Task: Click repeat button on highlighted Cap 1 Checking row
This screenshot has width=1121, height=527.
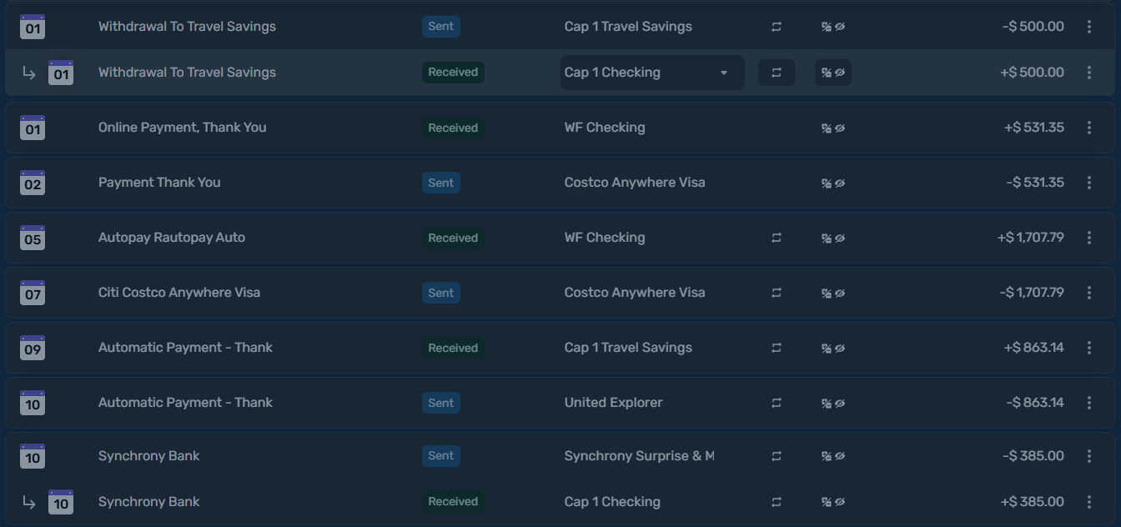Action: (x=777, y=73)
